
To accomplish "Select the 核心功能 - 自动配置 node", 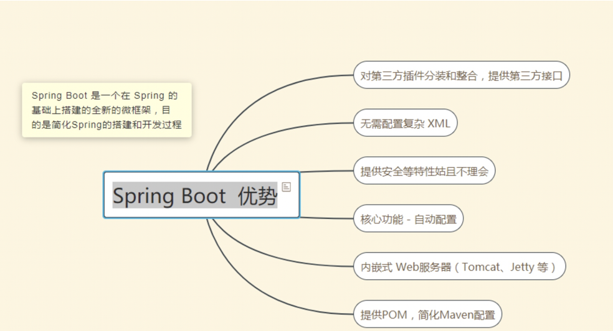I will (408, 218).
